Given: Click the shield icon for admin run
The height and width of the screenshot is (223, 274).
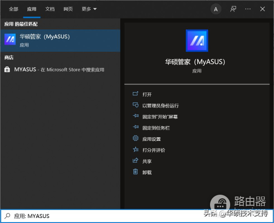Looking at the screenshot, I should click(136, 105).
